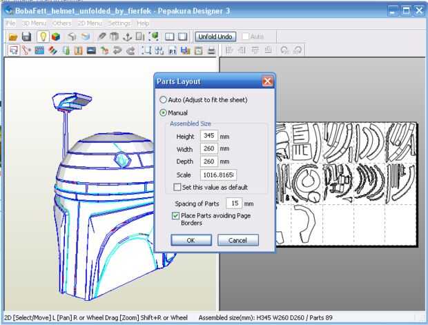Open the 2D Menu
The image size is (428, 325).
pos(90,23)
